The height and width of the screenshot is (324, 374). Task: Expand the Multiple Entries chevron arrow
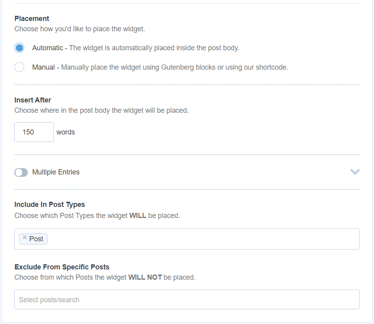[x=355, y=172]
